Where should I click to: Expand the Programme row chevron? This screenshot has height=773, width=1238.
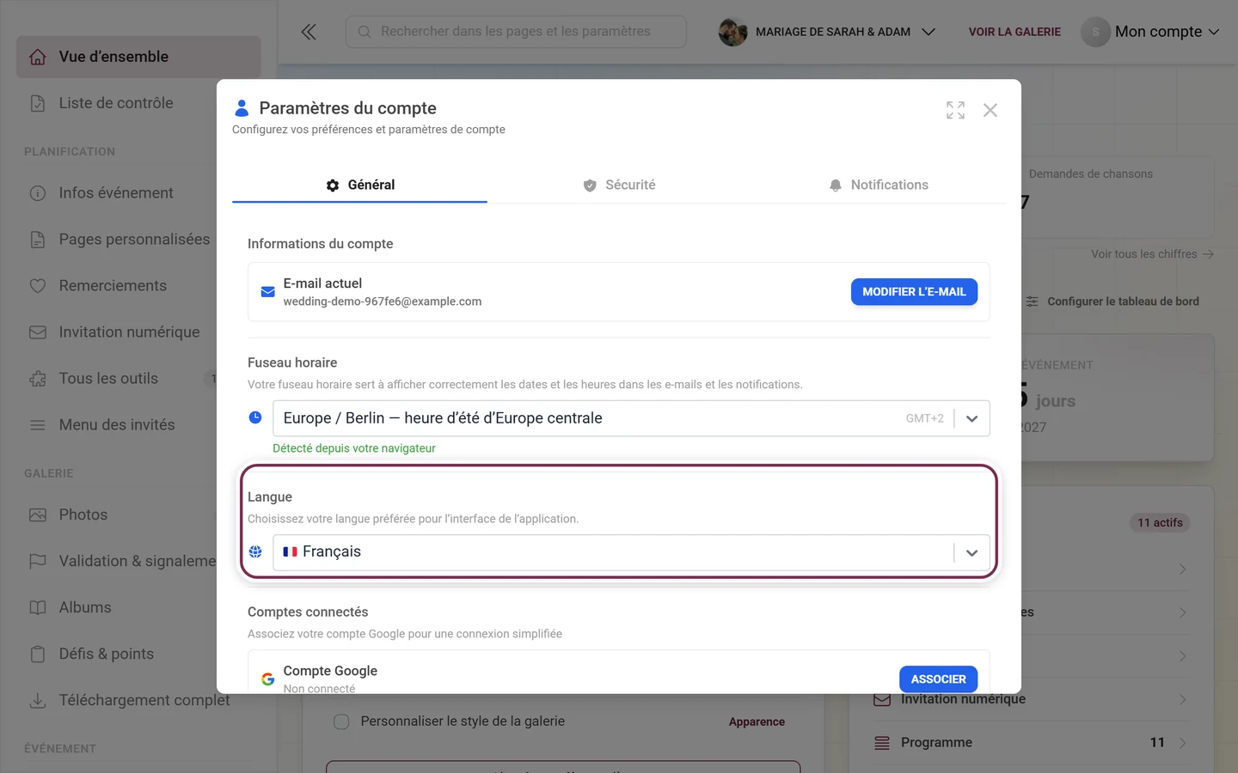[1183, 743]
